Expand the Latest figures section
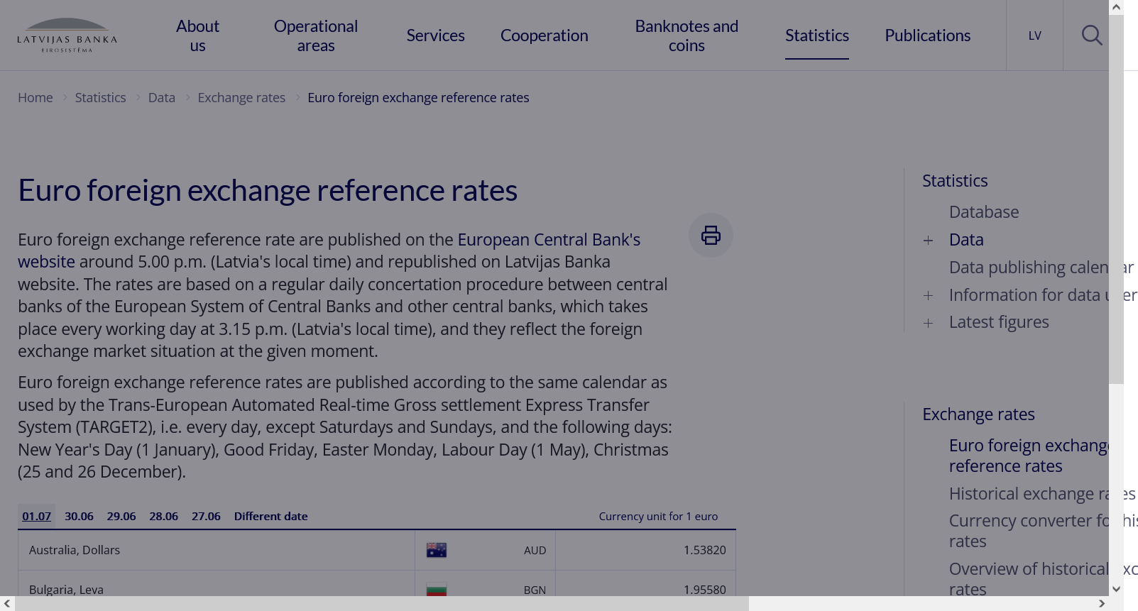Screen dimensions: 1138x611 click(928, 324)
